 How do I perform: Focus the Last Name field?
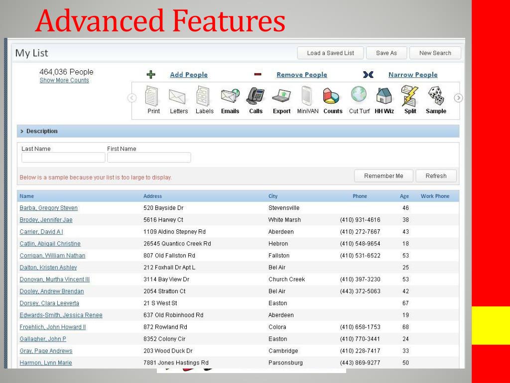point(63,158)
